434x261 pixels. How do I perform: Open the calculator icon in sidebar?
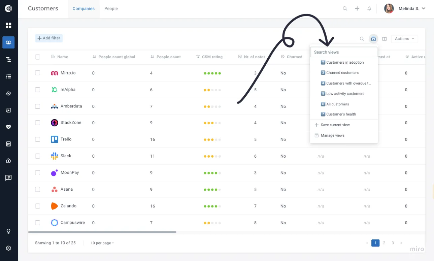tap(8, 144)
